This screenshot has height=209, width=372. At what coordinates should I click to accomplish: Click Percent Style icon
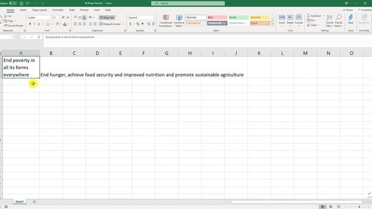(138, 24)
